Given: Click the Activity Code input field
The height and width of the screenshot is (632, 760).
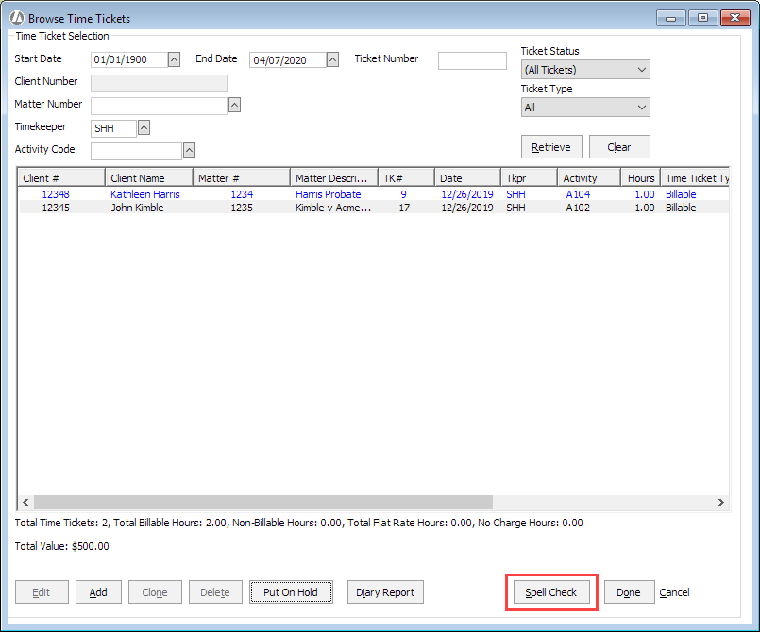Looking at the screenshot, I should coord(136,151).
